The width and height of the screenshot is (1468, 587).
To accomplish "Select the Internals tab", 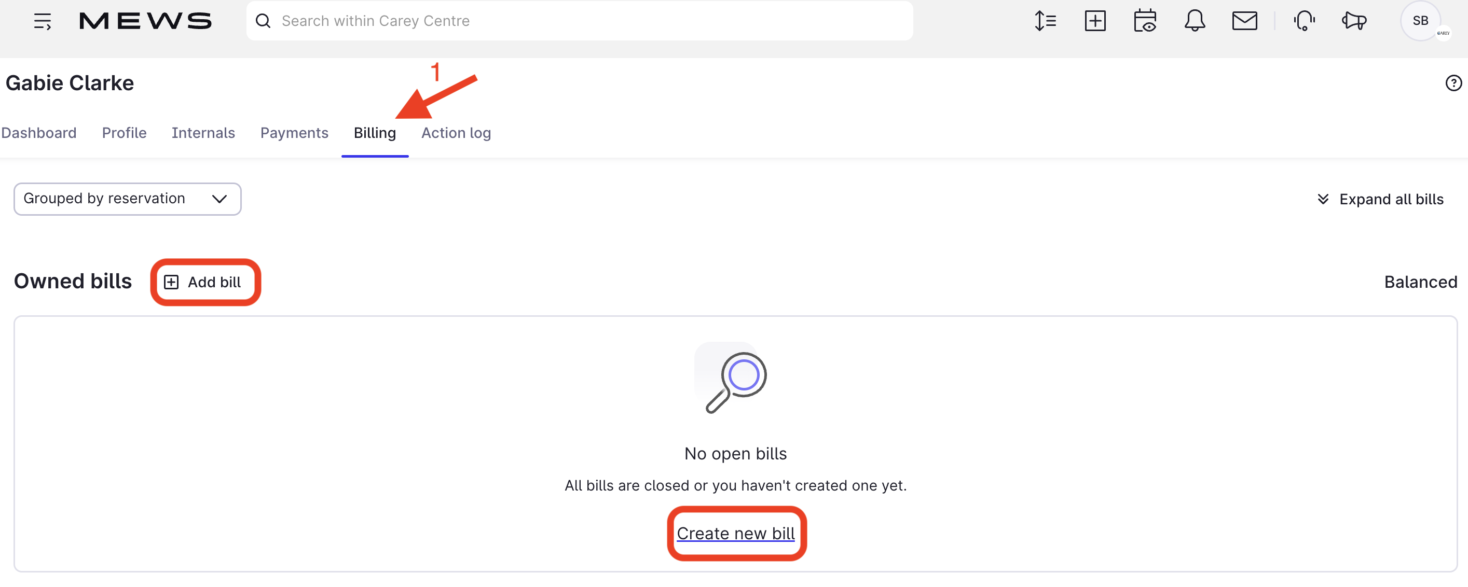I will [x=203, y=133].
